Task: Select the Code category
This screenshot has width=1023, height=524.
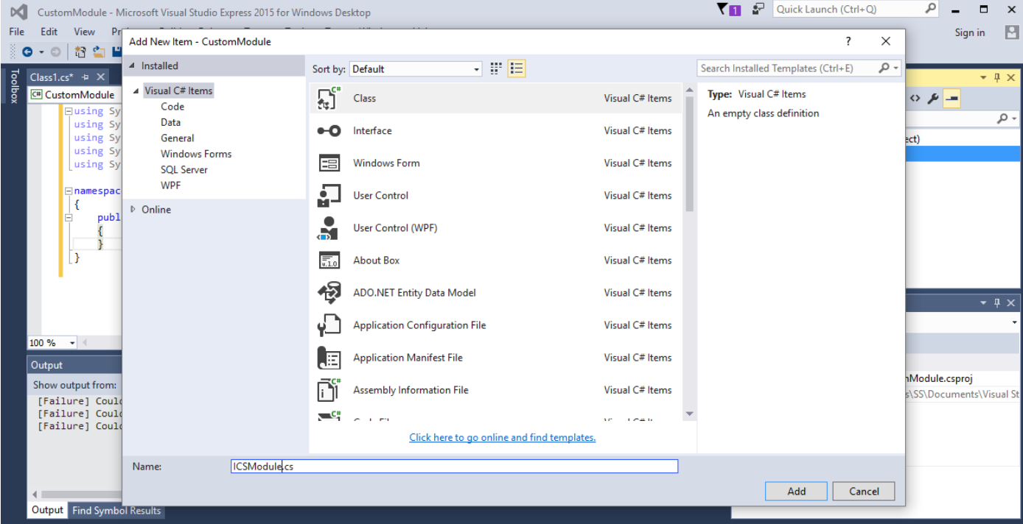Action: point(172,107)
